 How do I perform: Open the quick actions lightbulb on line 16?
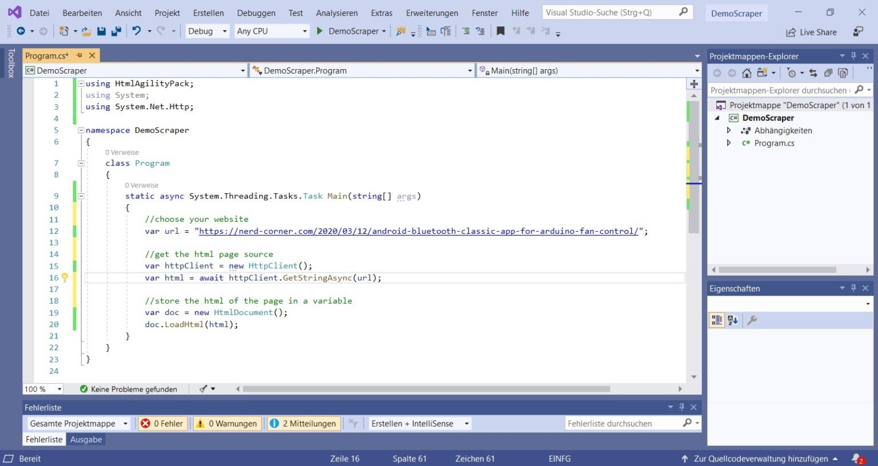click(65, 277)
